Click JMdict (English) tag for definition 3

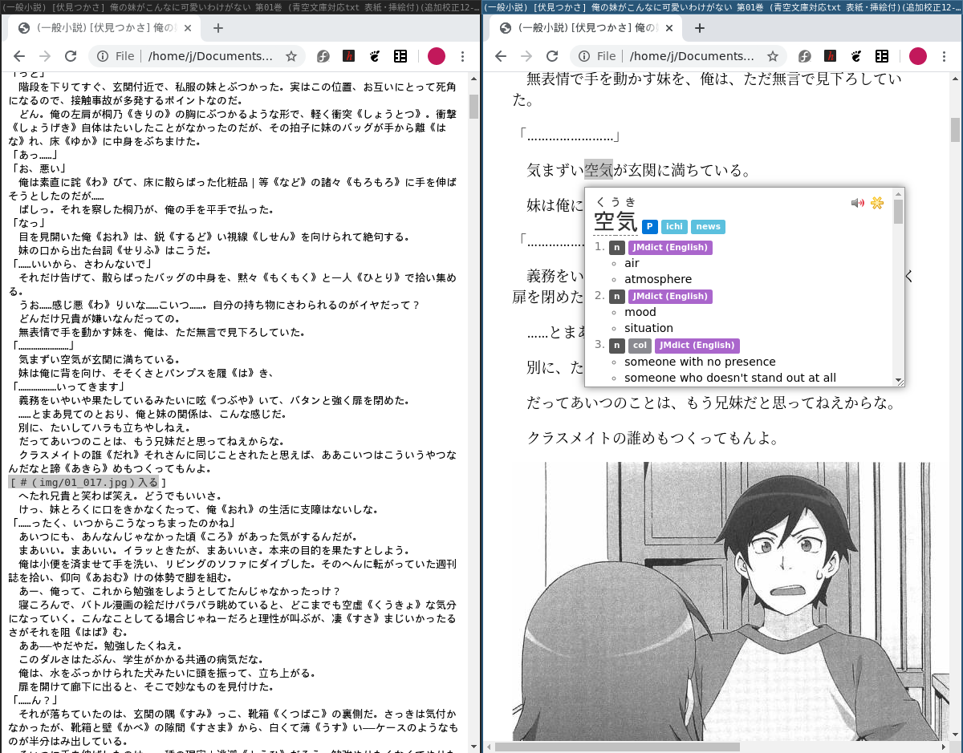(x=697, y=346)
